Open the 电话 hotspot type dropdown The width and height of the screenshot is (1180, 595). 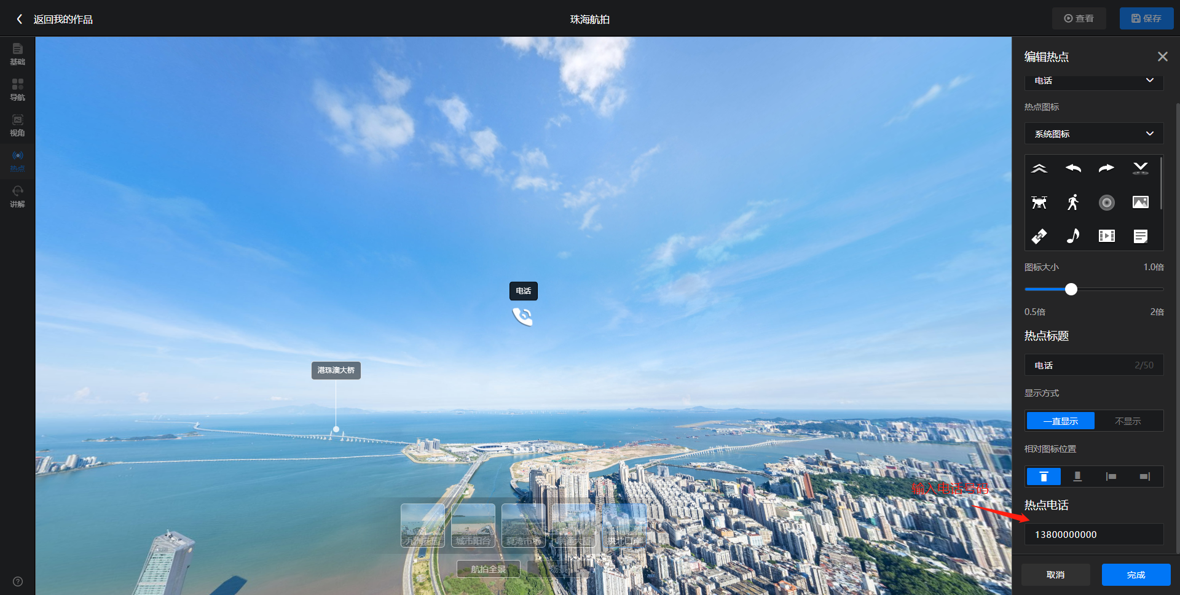1094,81
